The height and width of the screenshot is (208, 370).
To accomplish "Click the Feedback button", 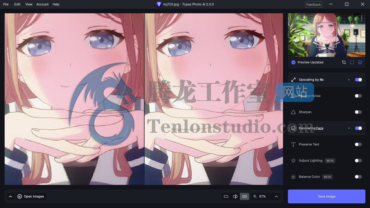I will [x=314, y=4].
